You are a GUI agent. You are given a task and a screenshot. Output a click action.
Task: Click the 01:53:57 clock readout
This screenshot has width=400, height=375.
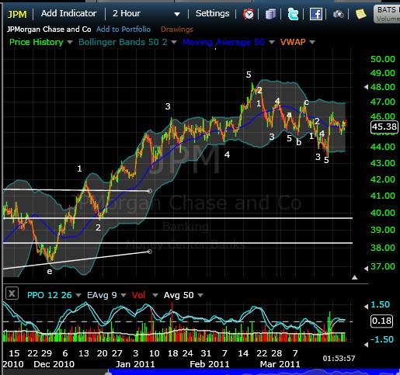pos(339,359)
